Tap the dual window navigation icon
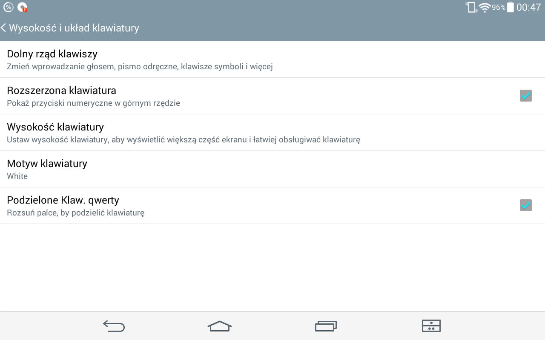Image resolution: width=545 pixels, height=340 pixels. [431, 326]
